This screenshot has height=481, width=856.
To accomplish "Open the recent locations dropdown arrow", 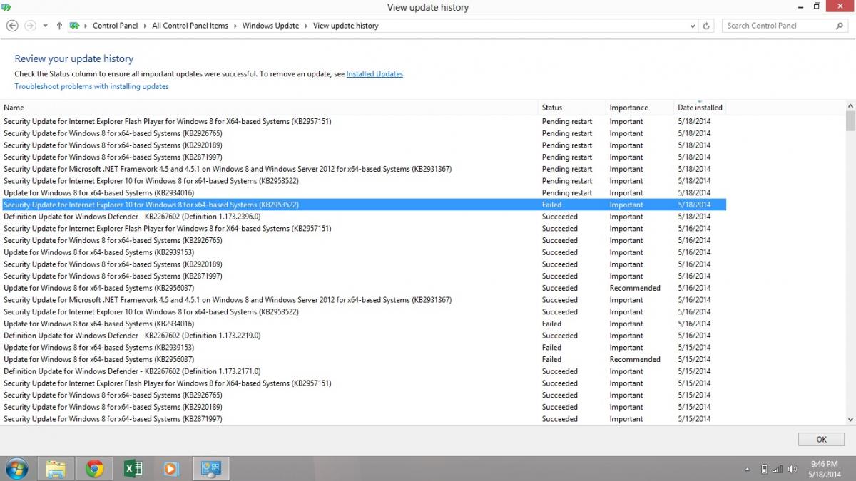I will pos(46,26).
